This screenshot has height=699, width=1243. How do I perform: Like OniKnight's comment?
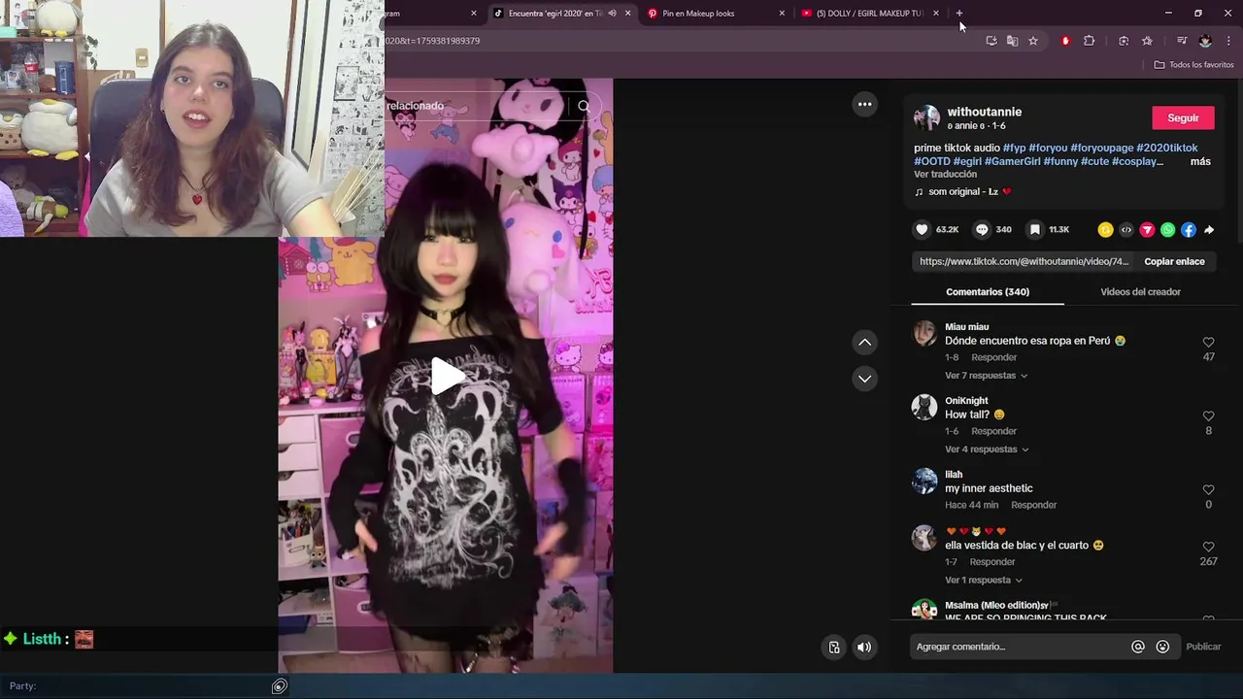(x=1209, y=416)
